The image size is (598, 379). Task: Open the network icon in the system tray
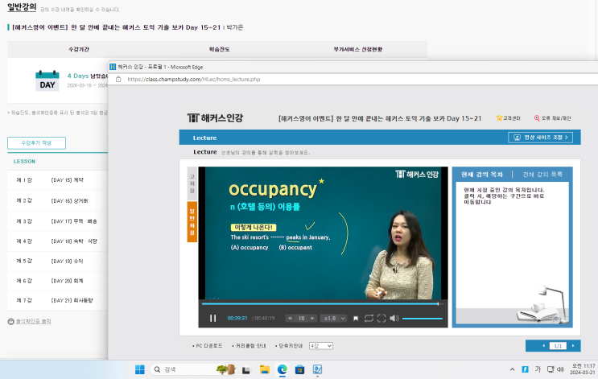point(551,369)
